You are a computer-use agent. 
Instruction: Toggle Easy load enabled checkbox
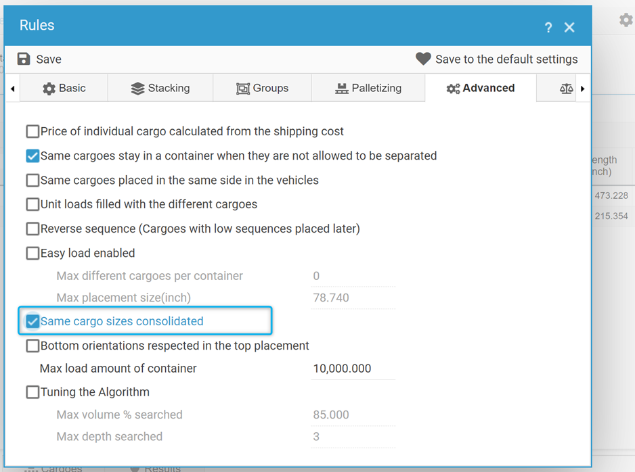tap(32, 253)
